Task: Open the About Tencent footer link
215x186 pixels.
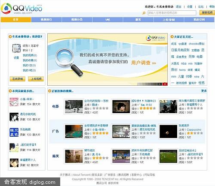Action: tap(82, 175)
